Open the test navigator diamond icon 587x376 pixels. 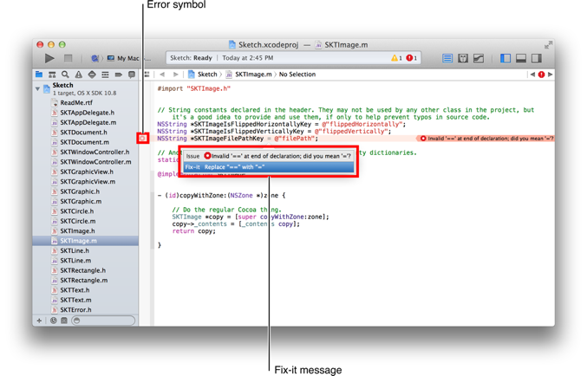[92, 75]
